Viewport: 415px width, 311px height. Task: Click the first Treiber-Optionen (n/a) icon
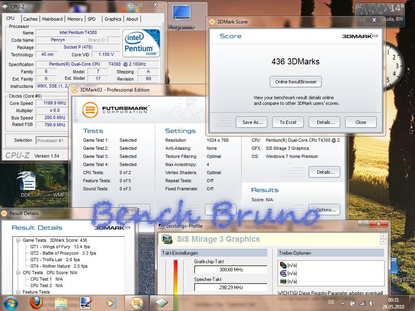(x=283, y=265)
